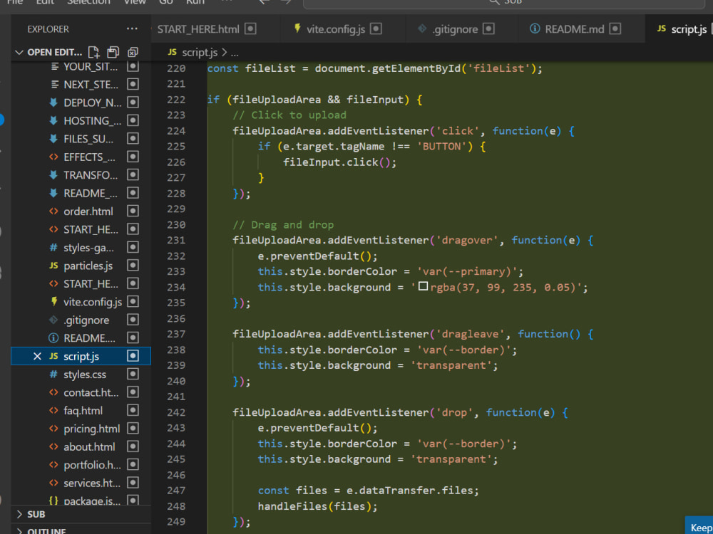Viewport: 713px width, 534px height.
Task: Click the square indicator beside particles.js
Action: coord(133,265)
